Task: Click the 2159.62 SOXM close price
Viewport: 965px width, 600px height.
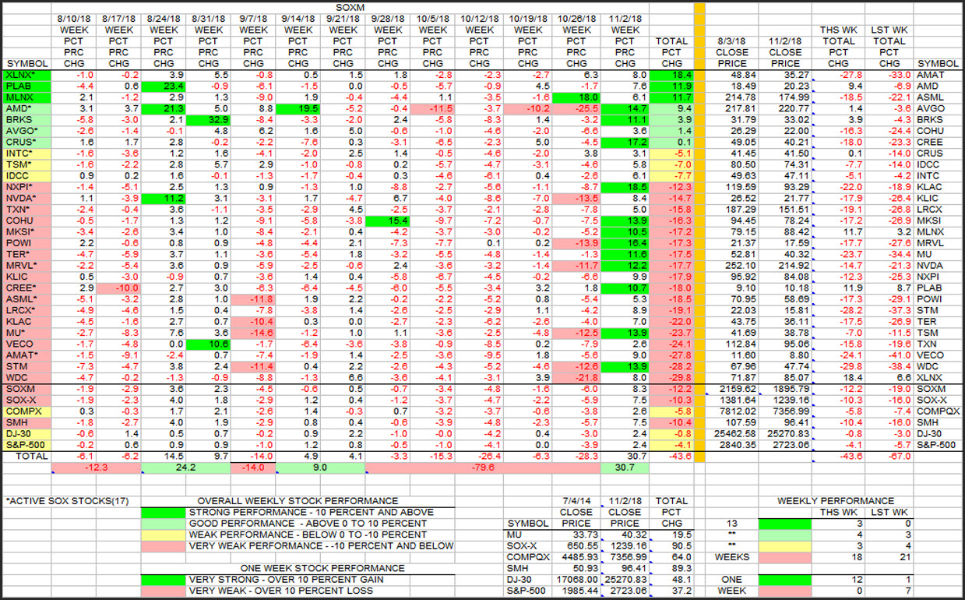Action: coord(731,390)
